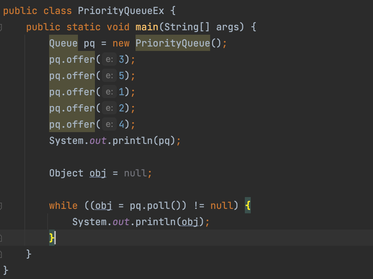The height and width of the screenshot is (279, 373).
Task: Click the greyed null initializer
Action: tap(136, 173)
